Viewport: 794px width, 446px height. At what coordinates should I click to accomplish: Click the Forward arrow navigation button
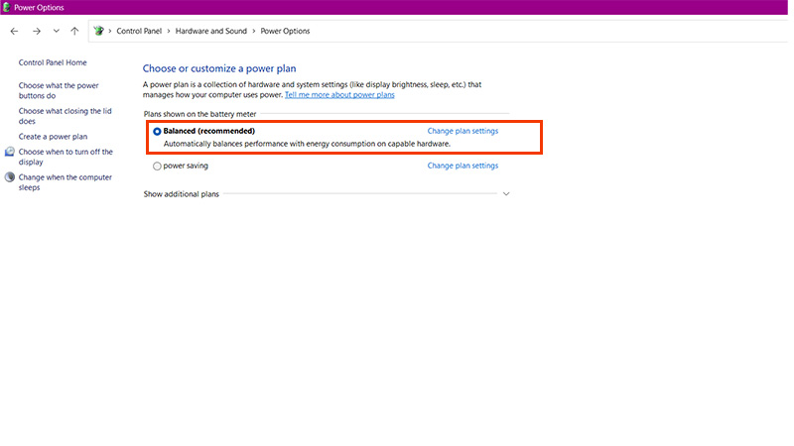pyautogui.click(x=36, y=31)
